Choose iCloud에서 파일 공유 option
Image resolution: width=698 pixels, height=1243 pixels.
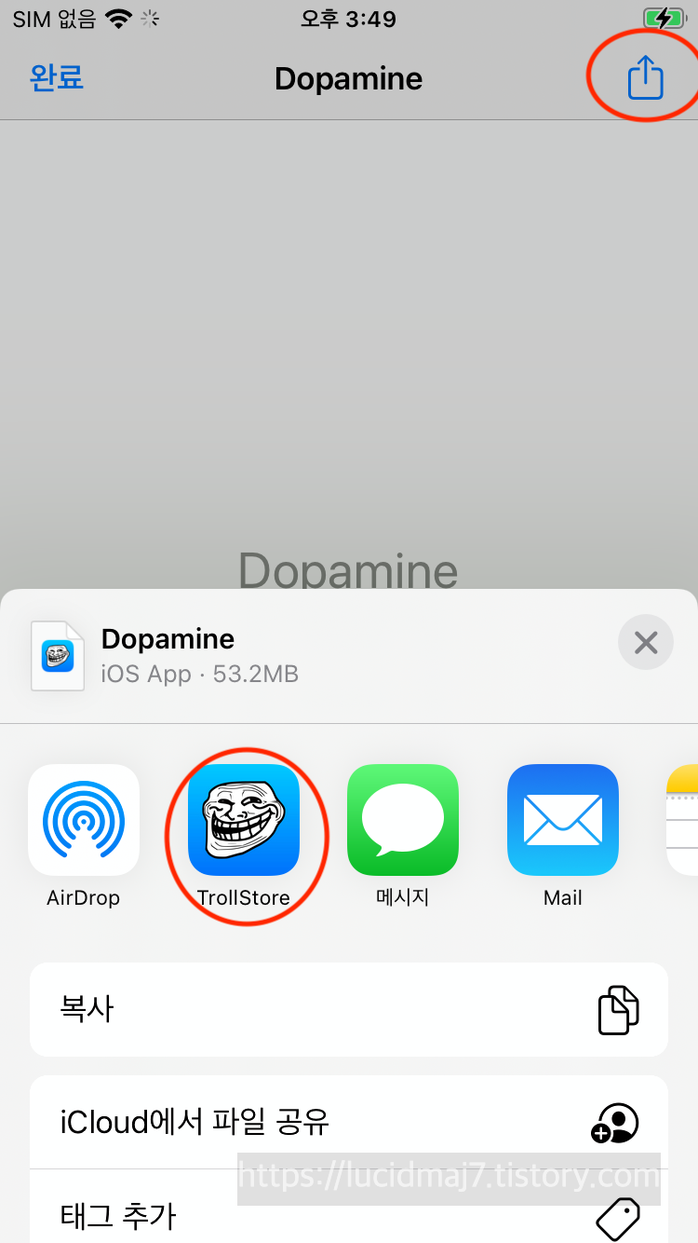349,1122
